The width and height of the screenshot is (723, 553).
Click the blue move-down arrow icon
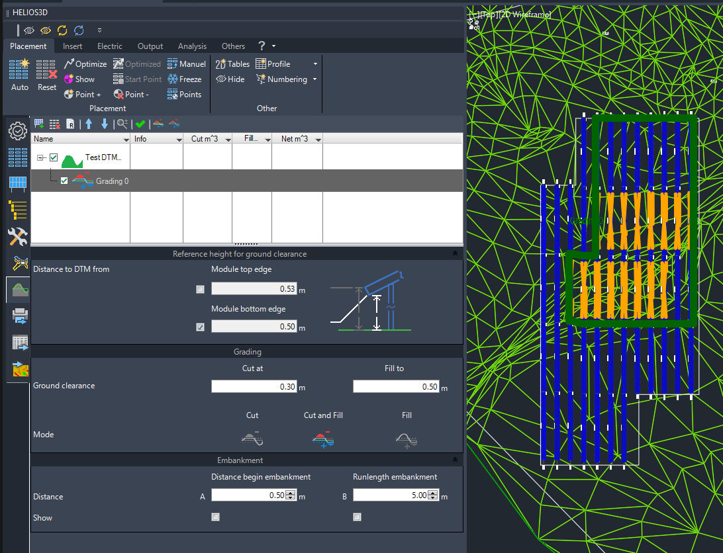pyautogui.click(x=105, y=124)
